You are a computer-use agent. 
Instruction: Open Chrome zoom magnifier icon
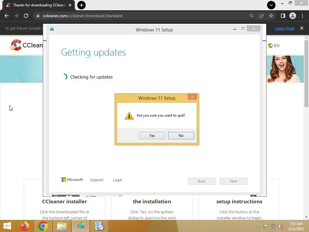(251, 16)
